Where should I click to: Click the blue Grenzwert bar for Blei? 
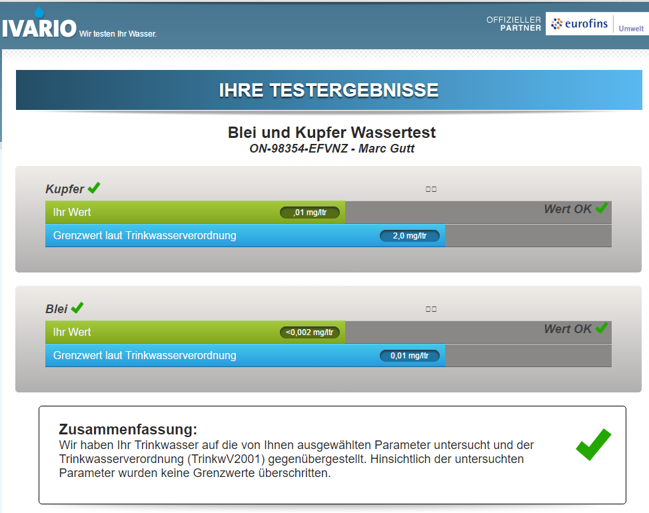(245, 356)
